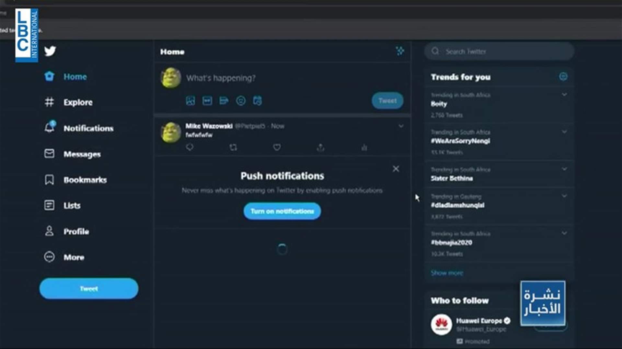
Task: Expand options for Sister Bethina trend
Action: pyautogui.click(x=564, y=169)
